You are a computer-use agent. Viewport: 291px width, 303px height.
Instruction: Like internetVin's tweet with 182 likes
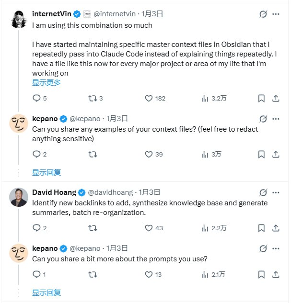coord(149,98)
